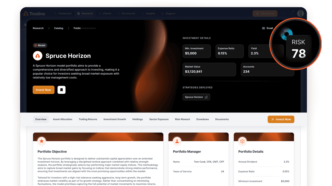The height and width of the screenshot is (186, 332).
Task: Click Invest Now button with sparkle icon
Action: (281, 119)
